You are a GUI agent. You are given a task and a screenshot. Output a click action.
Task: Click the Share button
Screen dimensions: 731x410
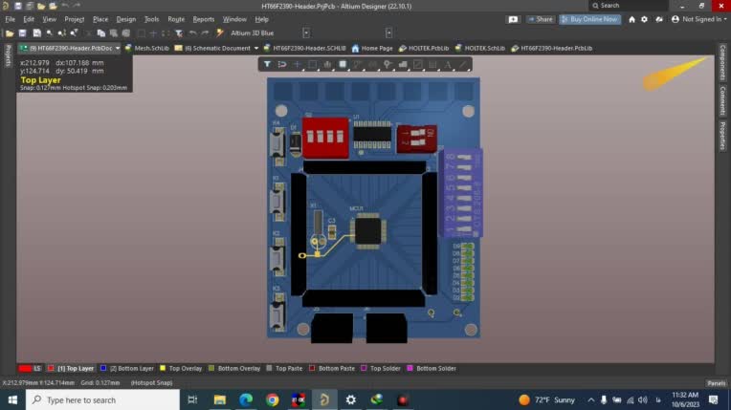541,19
